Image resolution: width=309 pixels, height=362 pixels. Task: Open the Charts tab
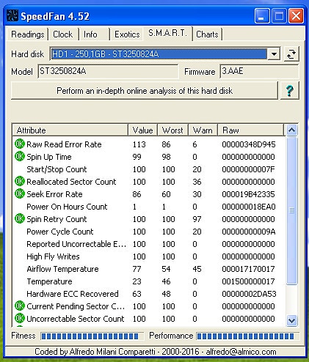(x=207, y=34)
